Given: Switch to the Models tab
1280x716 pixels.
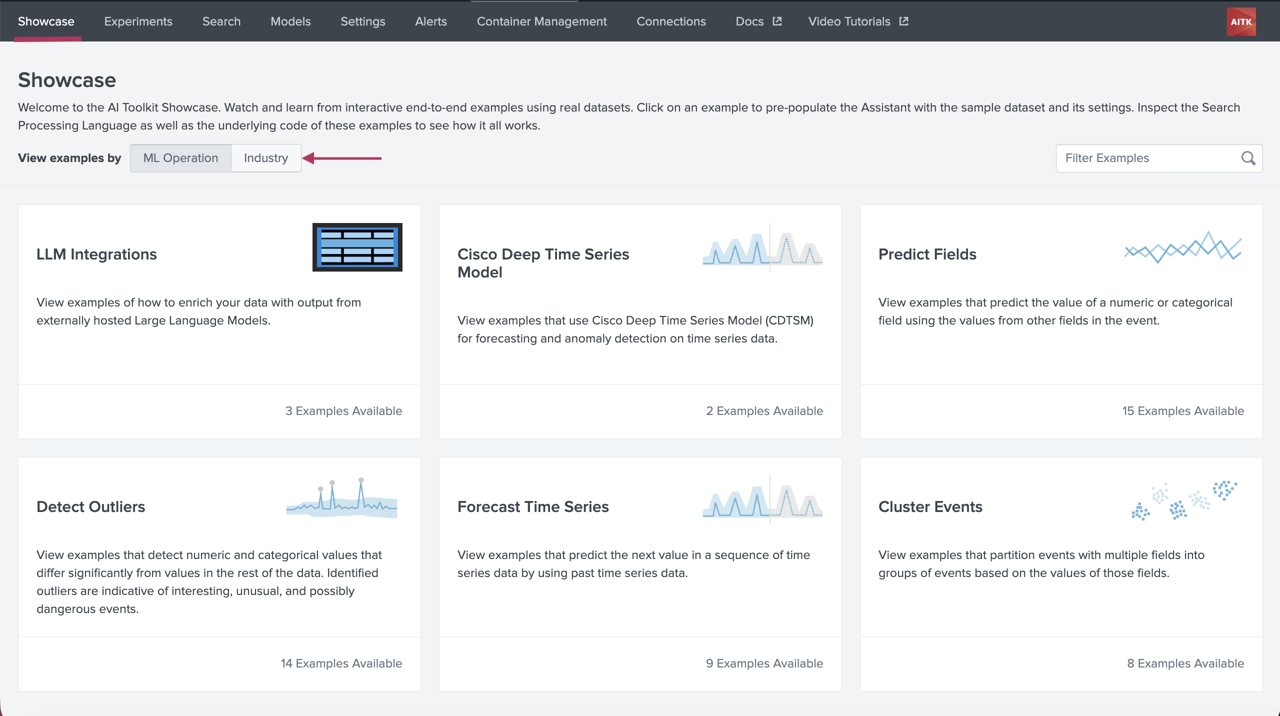Looking at the screenshot, I should 290,21.
